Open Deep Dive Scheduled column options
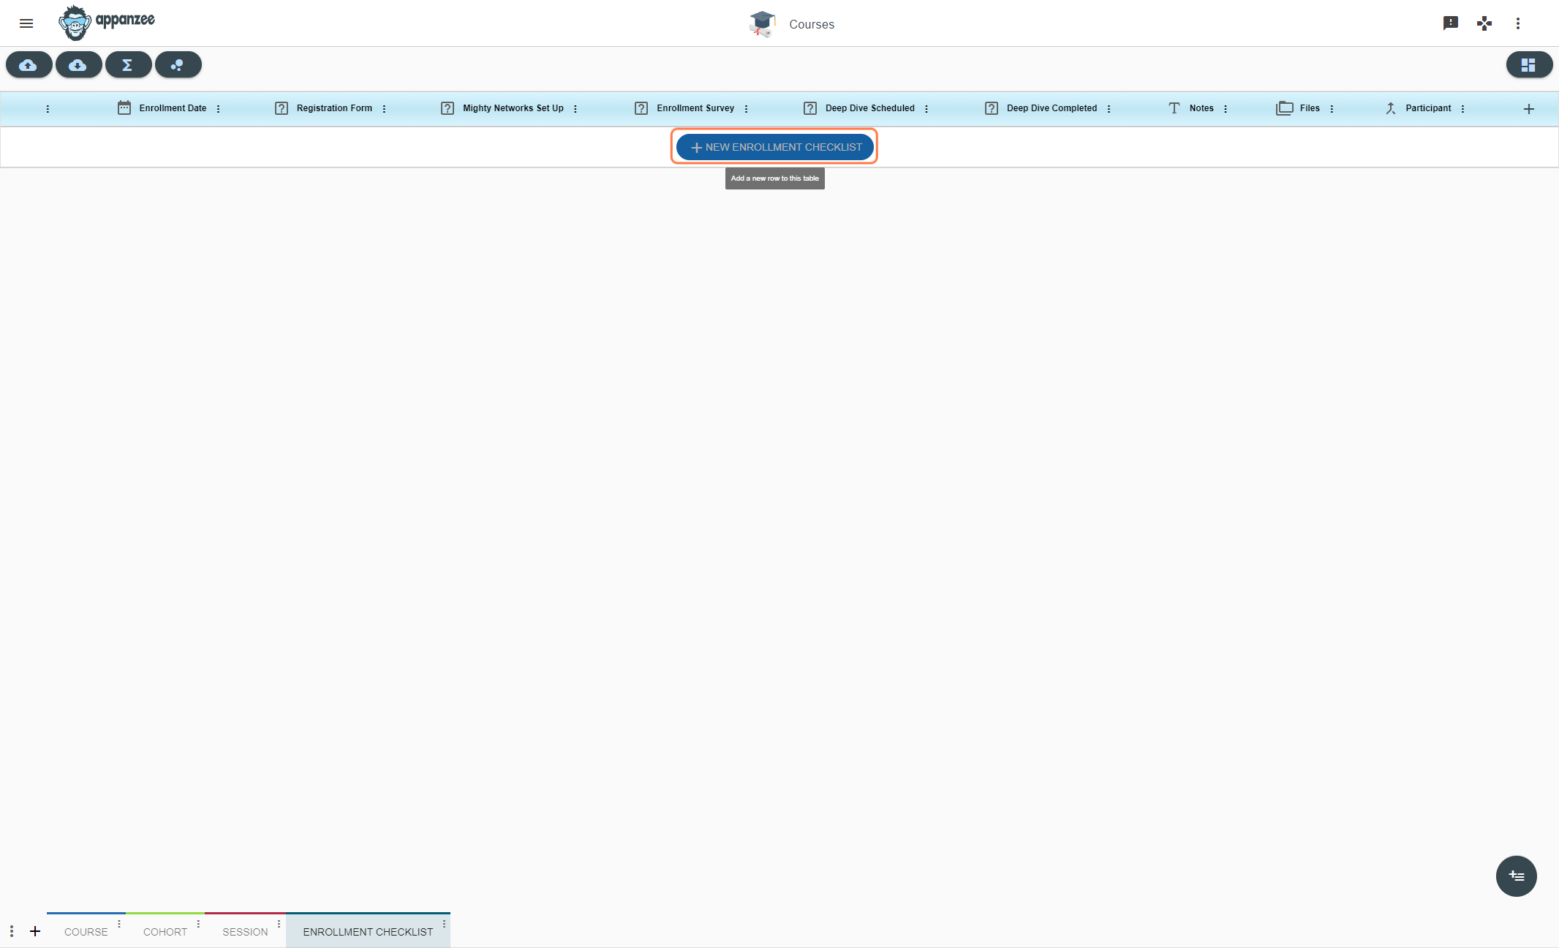The width and height of the screenshot is (1559, 948). 926,109
